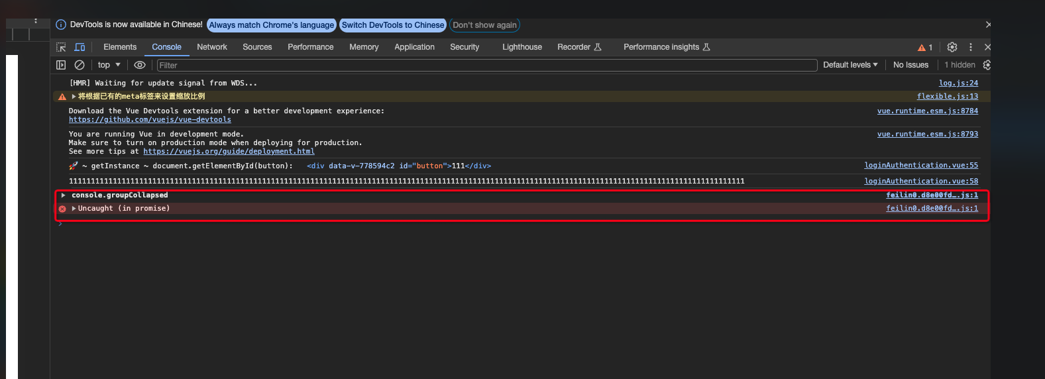Click Always match Chrome's language button
The width and height of the screenshot is (1045, 379).
coord(272,25)
